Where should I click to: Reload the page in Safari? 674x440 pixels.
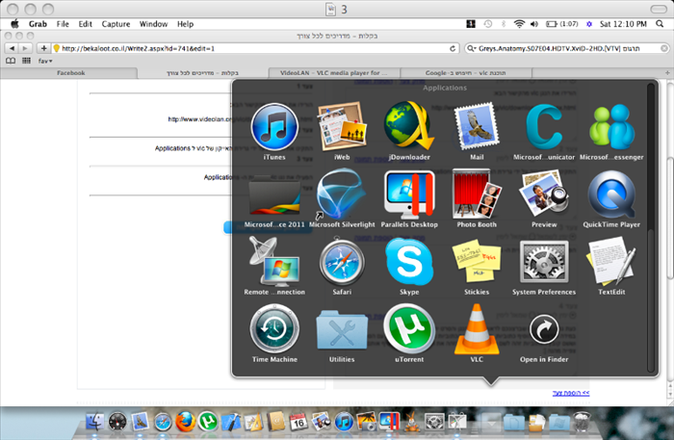[x=453, y=48]
